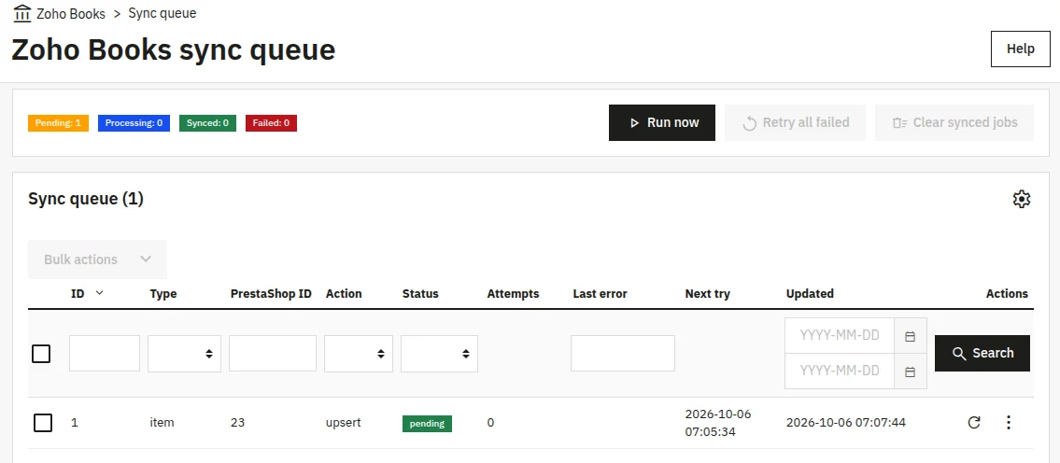
Task: Open the Type filter dropdown
Action: [x=185, y=354]
